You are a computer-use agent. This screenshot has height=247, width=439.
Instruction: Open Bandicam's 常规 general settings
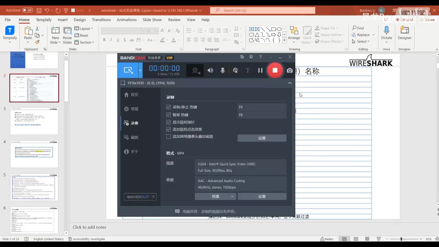point(131,109)
